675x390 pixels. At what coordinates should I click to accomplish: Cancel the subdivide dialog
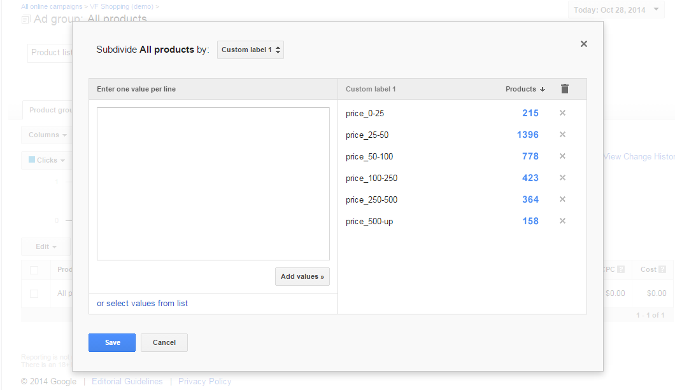click(x=164, y=342)
